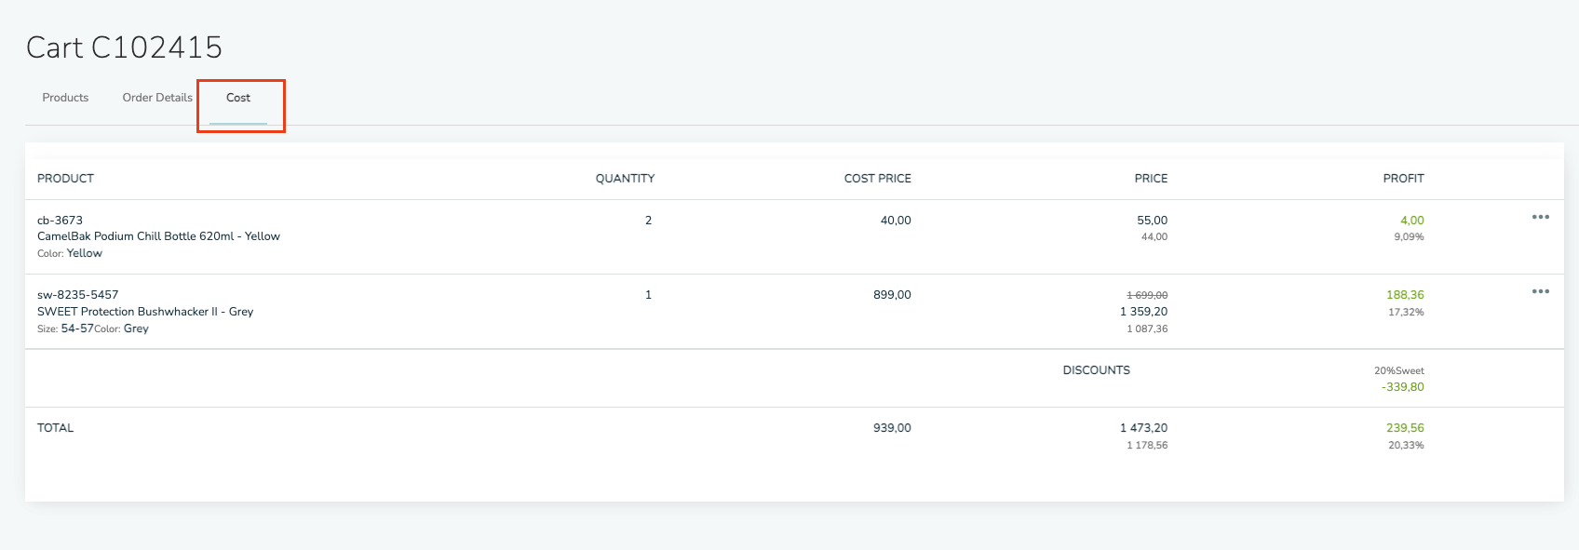Select product code sw-8235-5457

click(x=77, y=295)
